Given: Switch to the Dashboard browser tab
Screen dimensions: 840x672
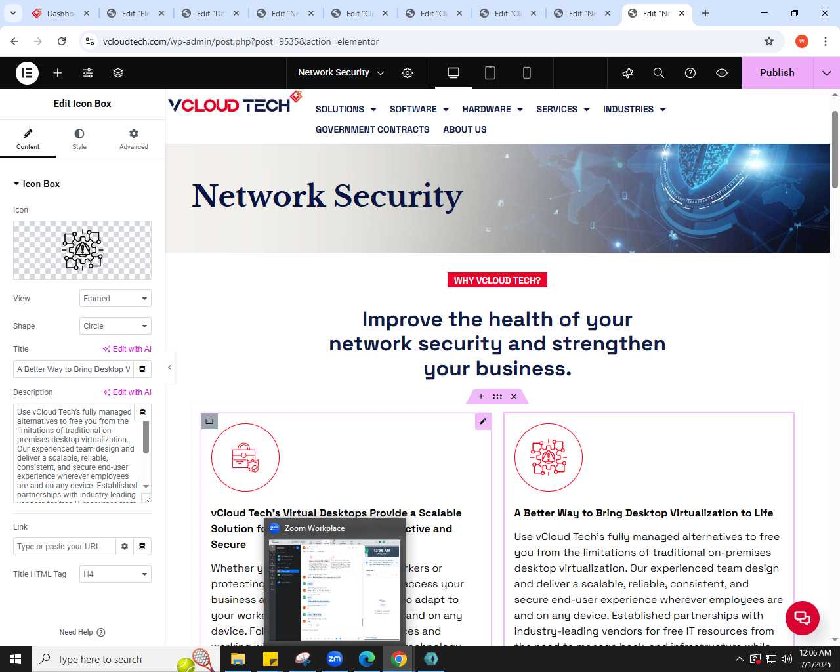Looking at the screenshot, I should 61,13.
